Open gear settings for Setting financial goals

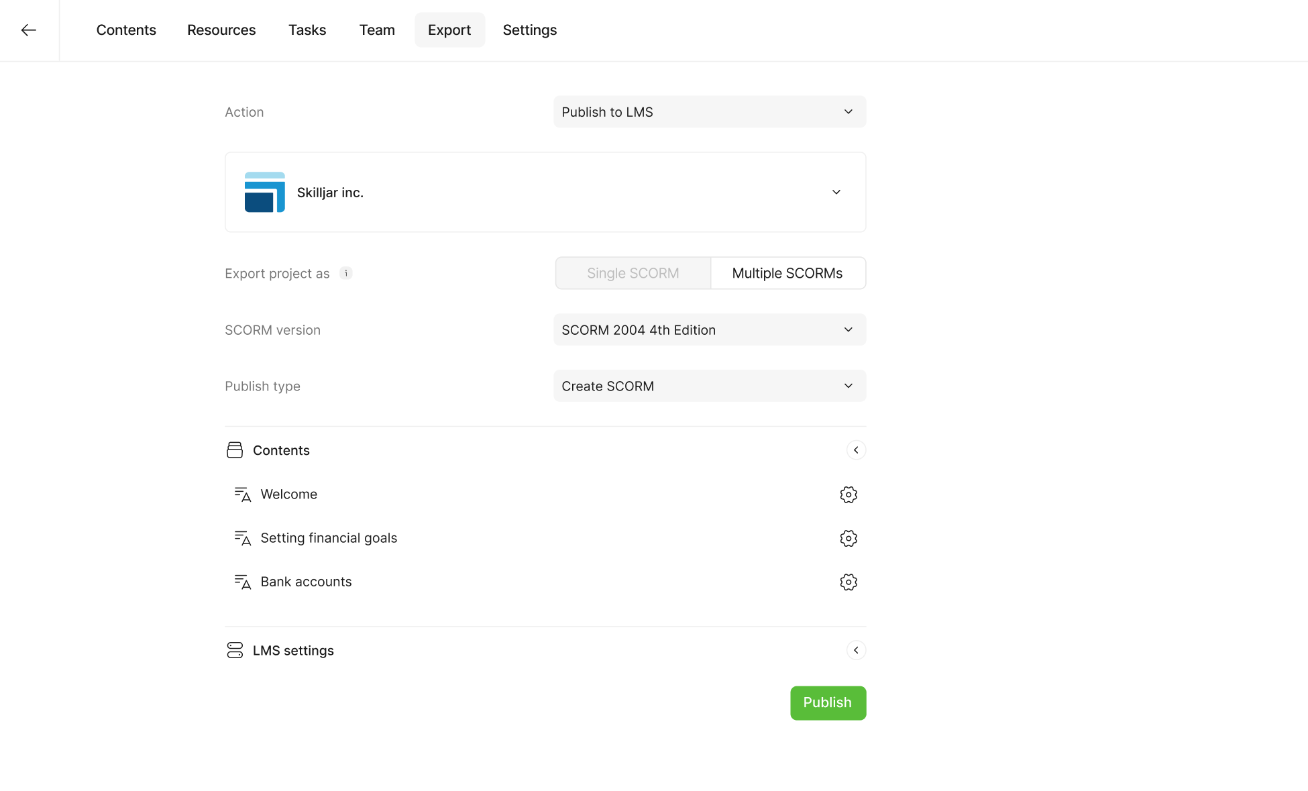pyautogui.click(x=848, y=538)
